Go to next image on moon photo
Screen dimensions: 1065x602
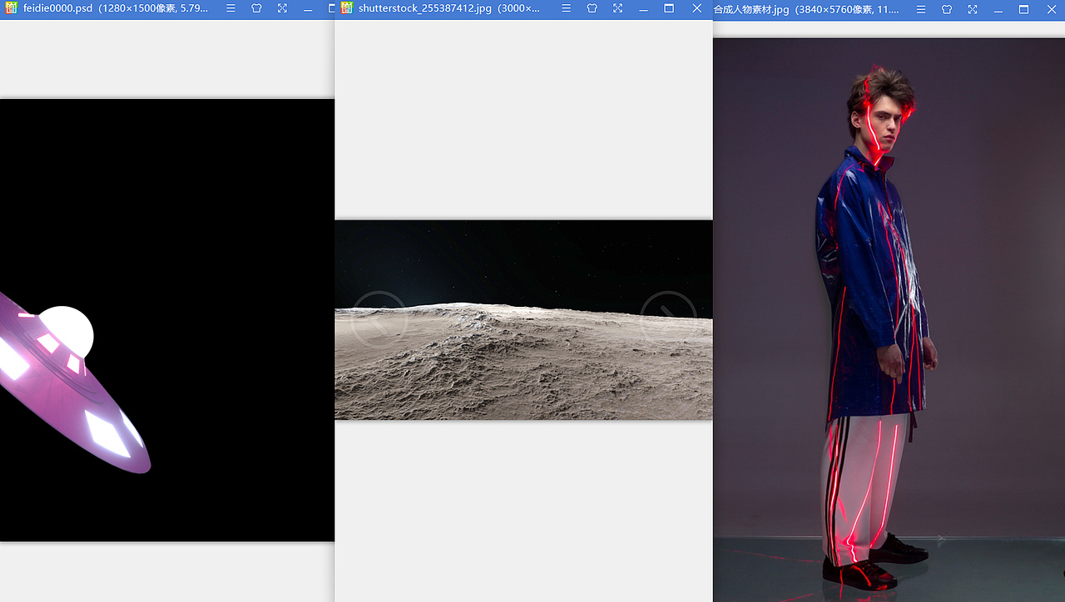[668, 319]
